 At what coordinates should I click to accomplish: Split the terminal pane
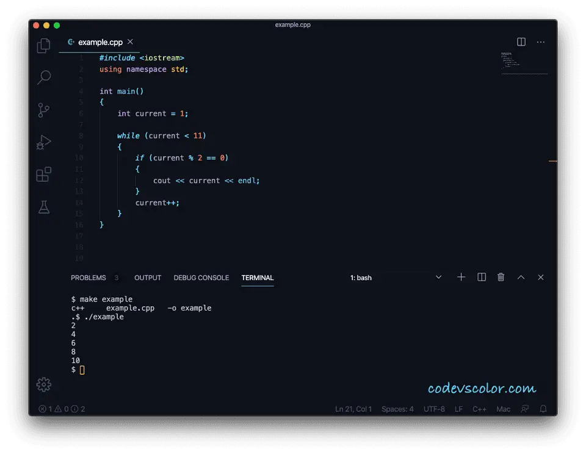pyautogui.click(x=482, y=277)
